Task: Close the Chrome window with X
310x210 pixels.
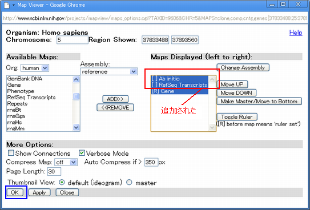Action: coord(298,5)
